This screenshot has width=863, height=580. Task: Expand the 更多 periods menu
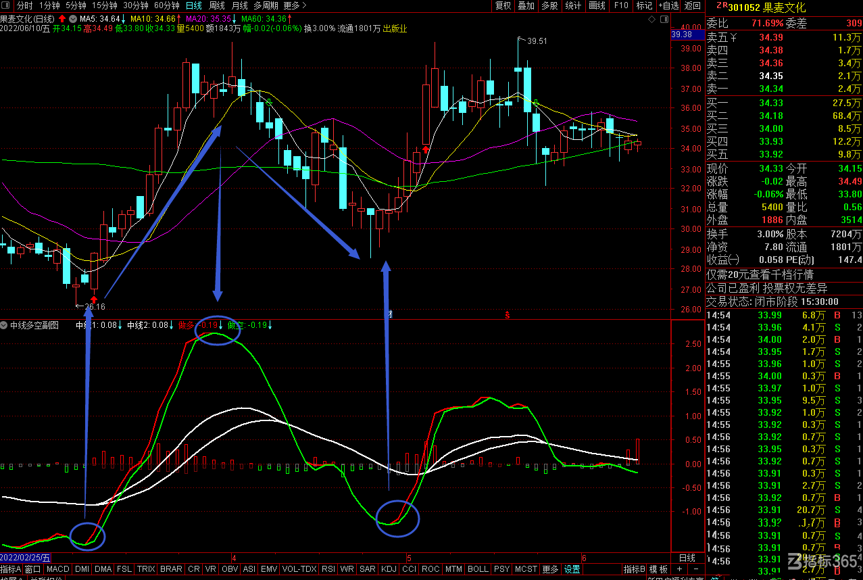pos(295,5)
